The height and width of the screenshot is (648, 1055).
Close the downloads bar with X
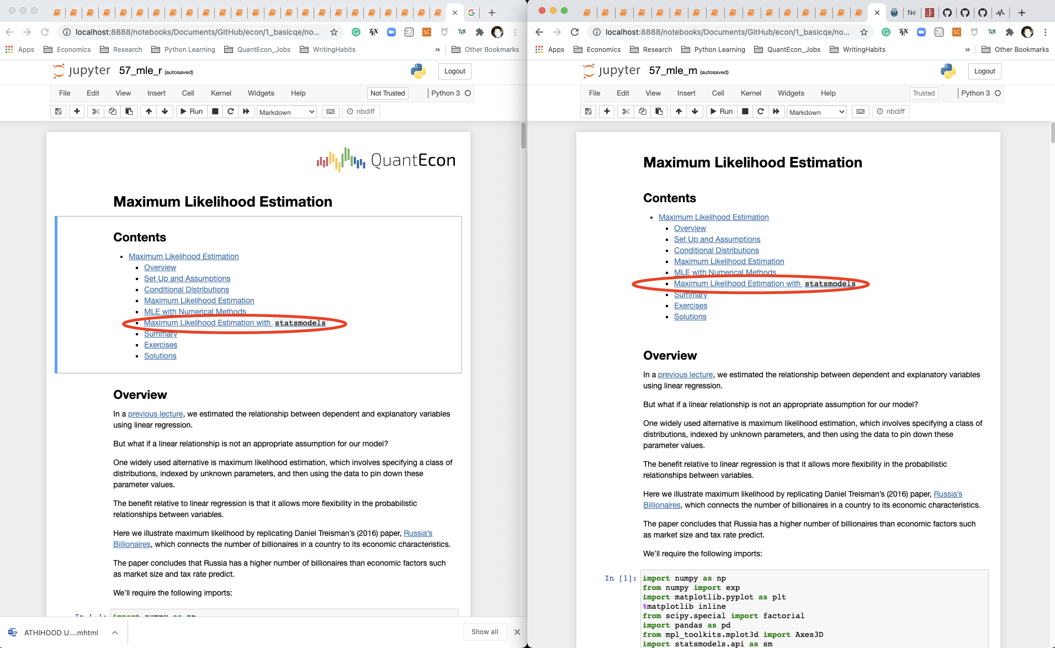click(517, 632)
